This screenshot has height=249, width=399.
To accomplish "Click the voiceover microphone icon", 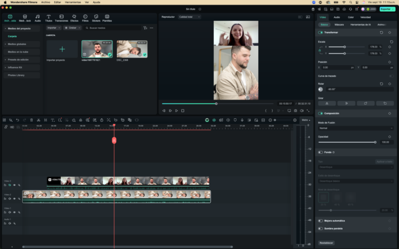I will tap(242, 120).
